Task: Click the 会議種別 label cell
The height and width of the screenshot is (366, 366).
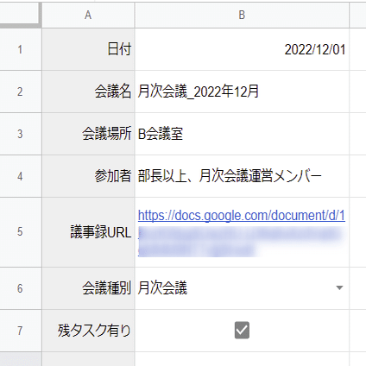Action: click(88, 288)
